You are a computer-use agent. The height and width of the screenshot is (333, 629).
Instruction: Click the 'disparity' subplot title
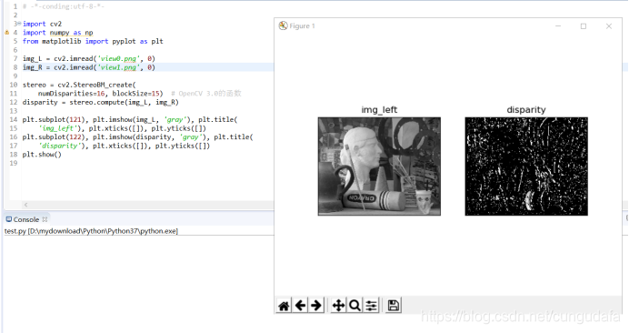(x=526, y=110)
